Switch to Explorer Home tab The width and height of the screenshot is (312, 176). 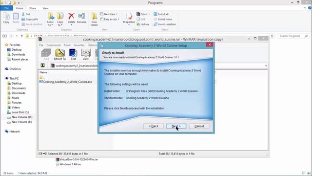click(x=19, y=8)
